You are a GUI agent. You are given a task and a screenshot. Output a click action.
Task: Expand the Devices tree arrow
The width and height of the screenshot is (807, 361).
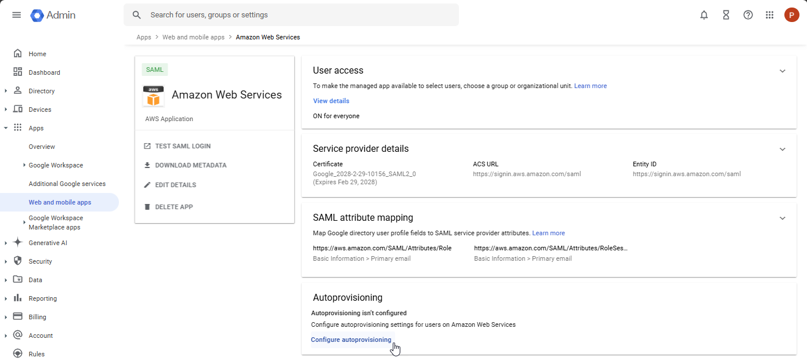click(x=6, y=110)
